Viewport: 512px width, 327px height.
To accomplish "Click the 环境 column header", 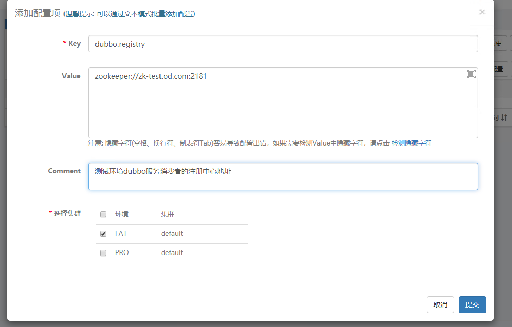I will point(122,214).
